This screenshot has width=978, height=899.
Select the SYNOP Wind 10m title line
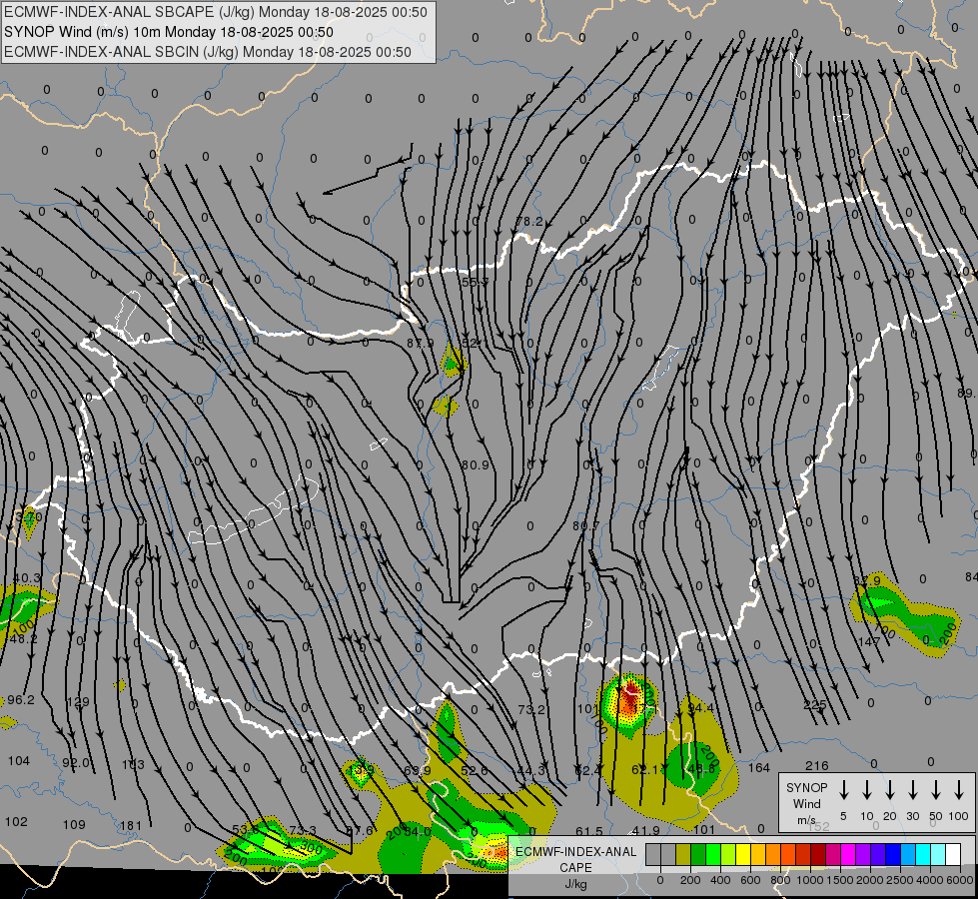coord(169,32)
